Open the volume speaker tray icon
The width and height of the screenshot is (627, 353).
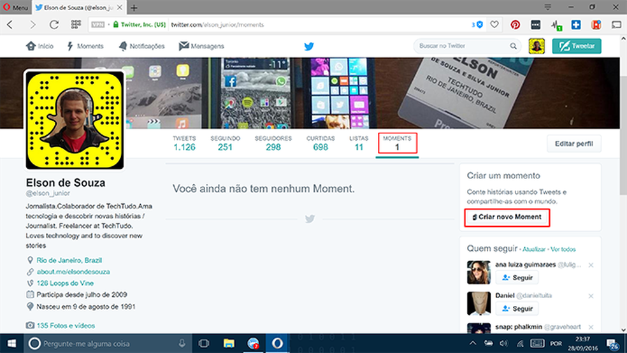pyautogui.click(x=504, y=343)
